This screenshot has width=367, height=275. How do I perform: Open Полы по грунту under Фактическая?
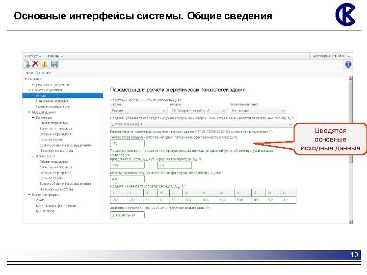(x=51, y=178)
